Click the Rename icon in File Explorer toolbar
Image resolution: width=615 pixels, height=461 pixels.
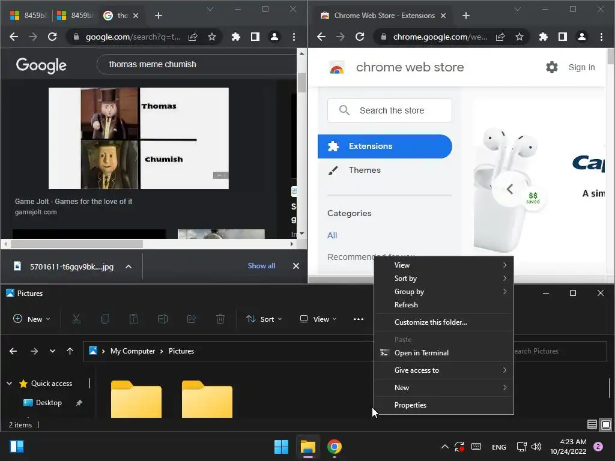[x=163, y=319]
